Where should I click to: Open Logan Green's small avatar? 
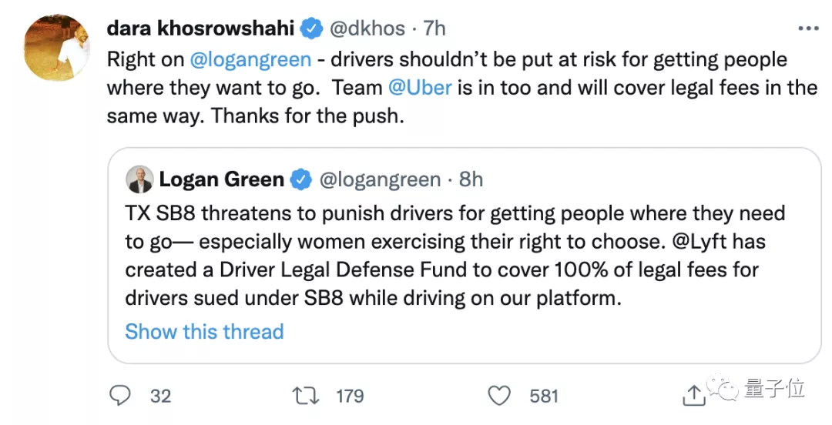(139, 179)
